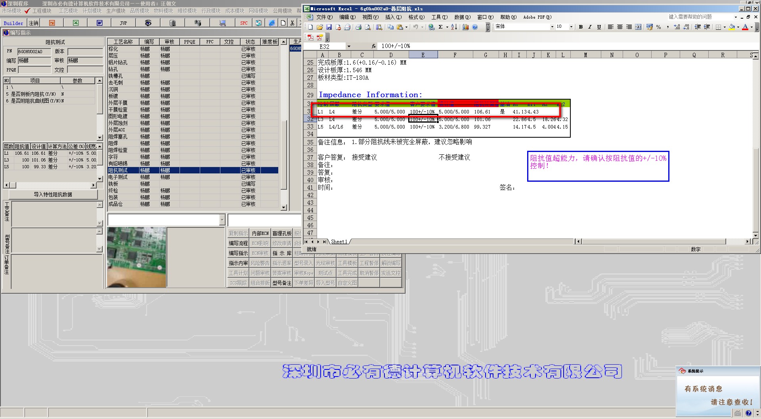Click the Increase Decimal icon

[677, 27]
